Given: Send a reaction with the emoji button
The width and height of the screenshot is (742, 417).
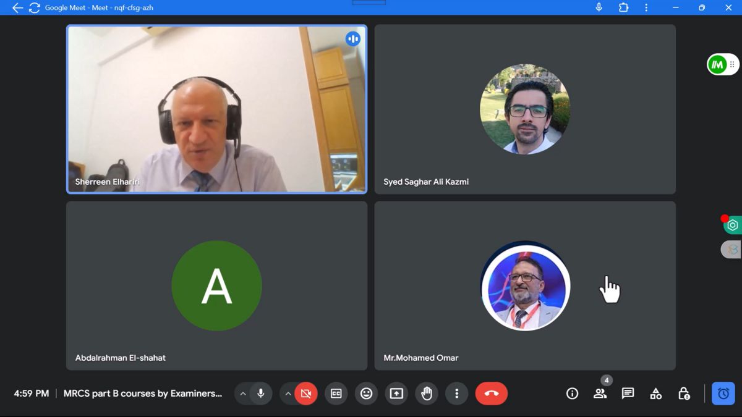Looking at the screenshot, I should coord(367,394).
